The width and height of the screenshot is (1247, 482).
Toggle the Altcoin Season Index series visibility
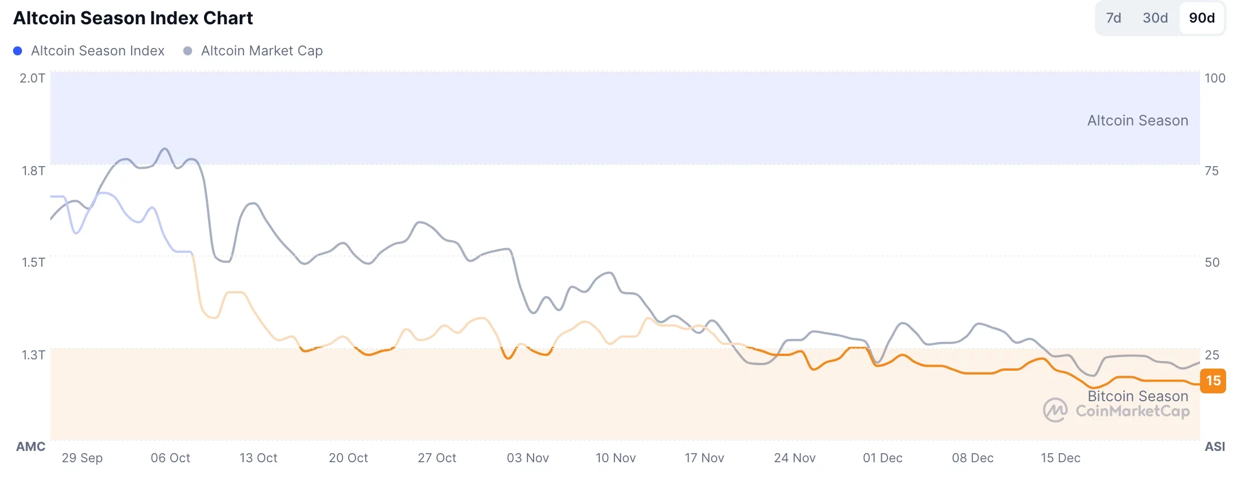97,50
